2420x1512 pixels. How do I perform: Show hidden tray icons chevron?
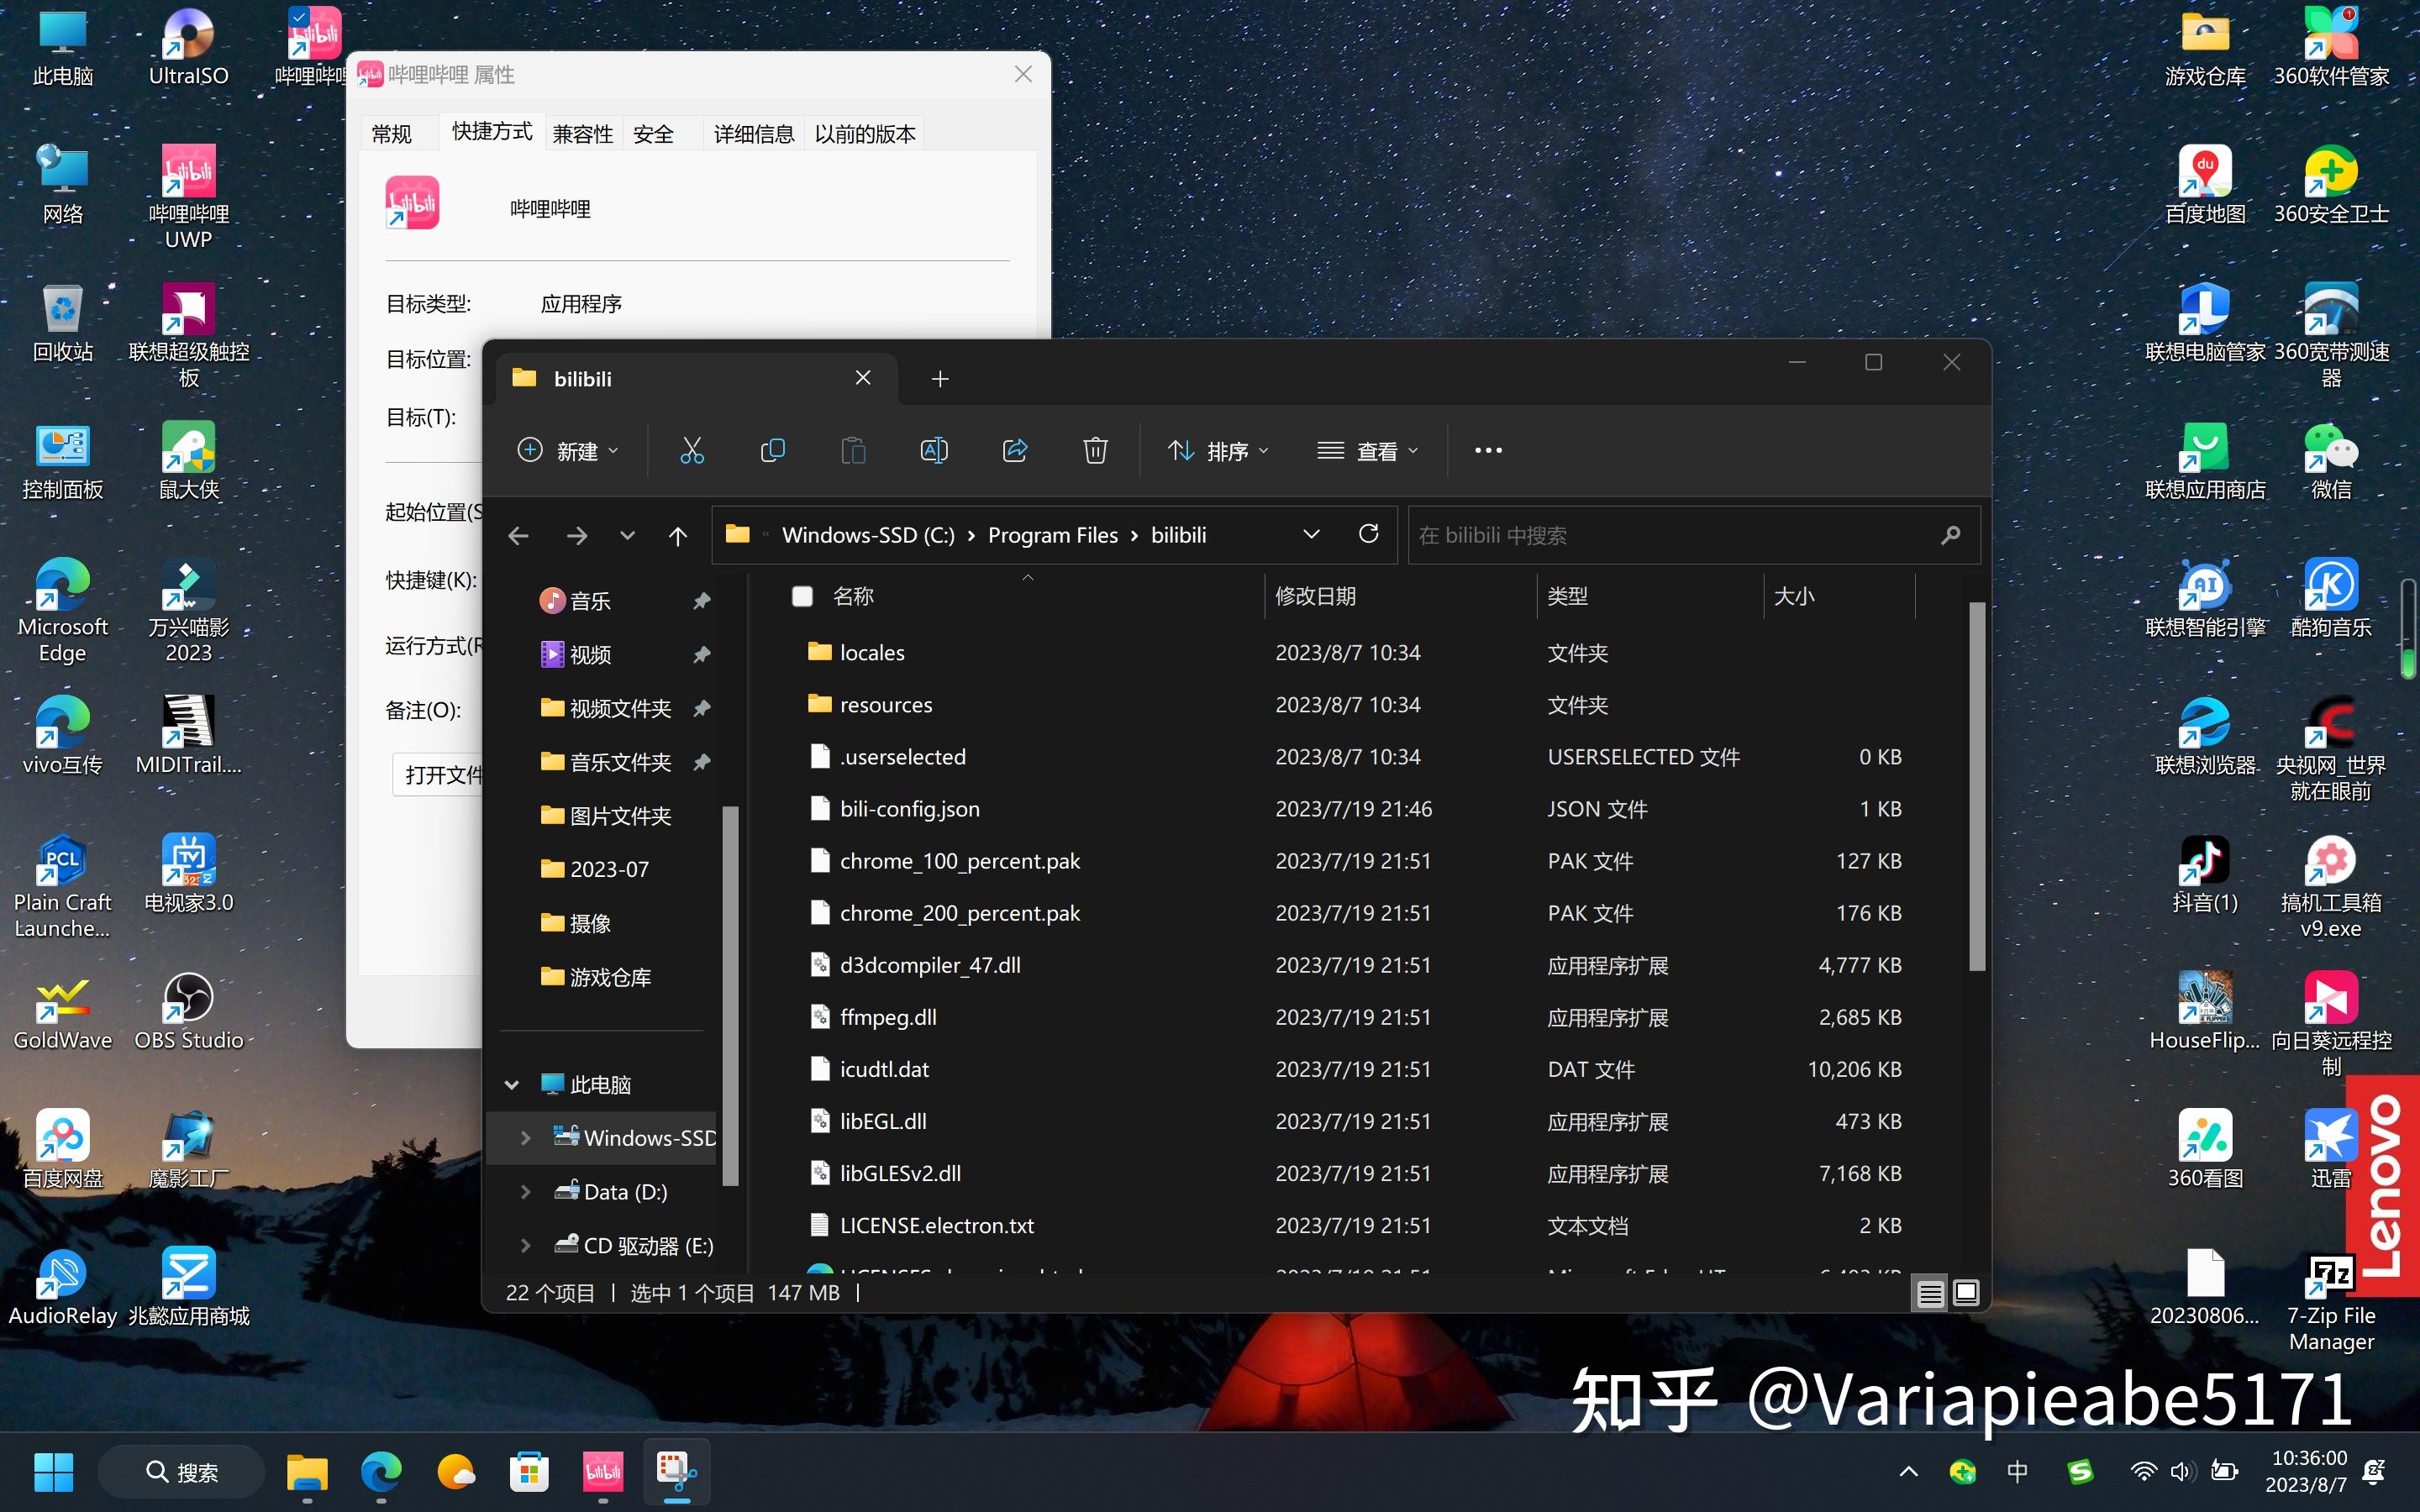pyautogui.click(x=1908, y=1471)
